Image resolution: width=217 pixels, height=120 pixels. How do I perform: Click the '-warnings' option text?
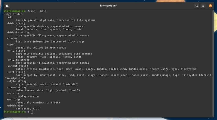coord(14,99)
